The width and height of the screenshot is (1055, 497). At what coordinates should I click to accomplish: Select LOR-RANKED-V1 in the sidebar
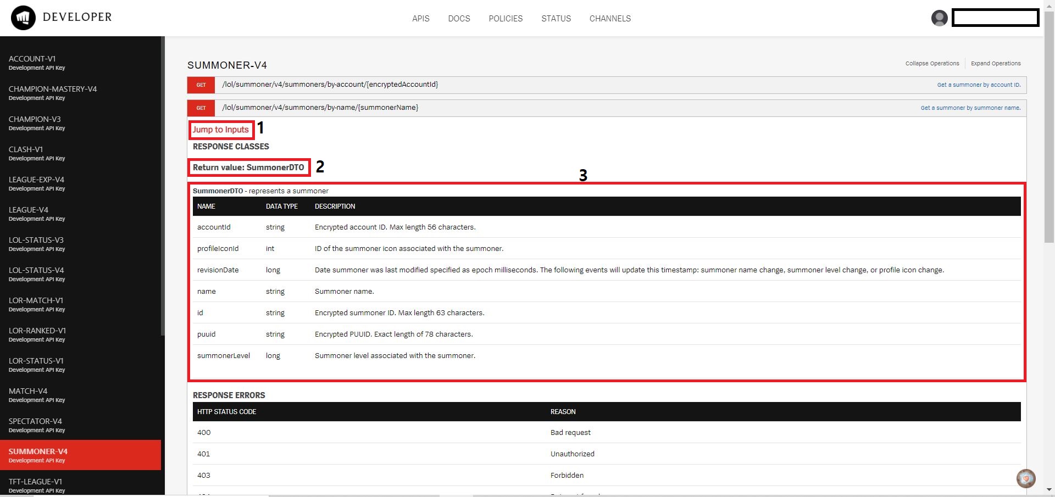click(80, 334)
